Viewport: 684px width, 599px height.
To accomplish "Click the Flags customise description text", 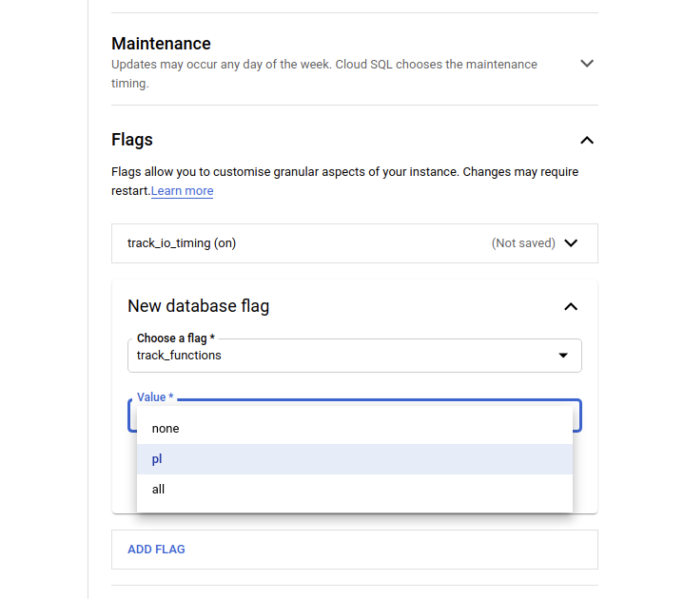I will click(x=344, y=173).
